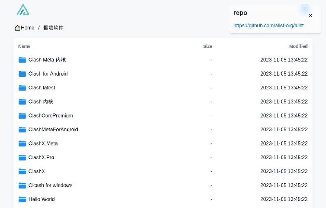
Task: Open the alist GitHub repo link
Action: click(268, 26)
